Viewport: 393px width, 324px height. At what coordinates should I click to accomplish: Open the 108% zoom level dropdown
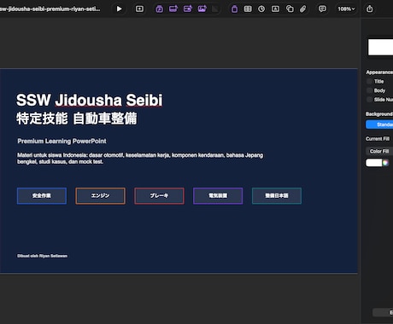[346, 9]
